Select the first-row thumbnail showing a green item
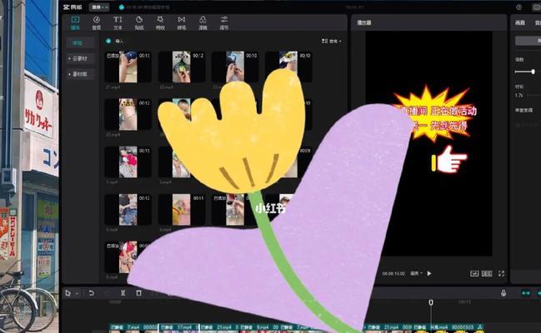Viewport: 541px width, 333px height. [x=182, y=67]
